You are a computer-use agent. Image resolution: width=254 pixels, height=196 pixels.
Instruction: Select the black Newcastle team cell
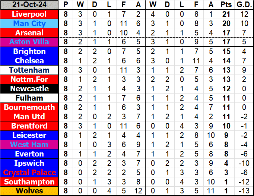click(x=29, y=89)
